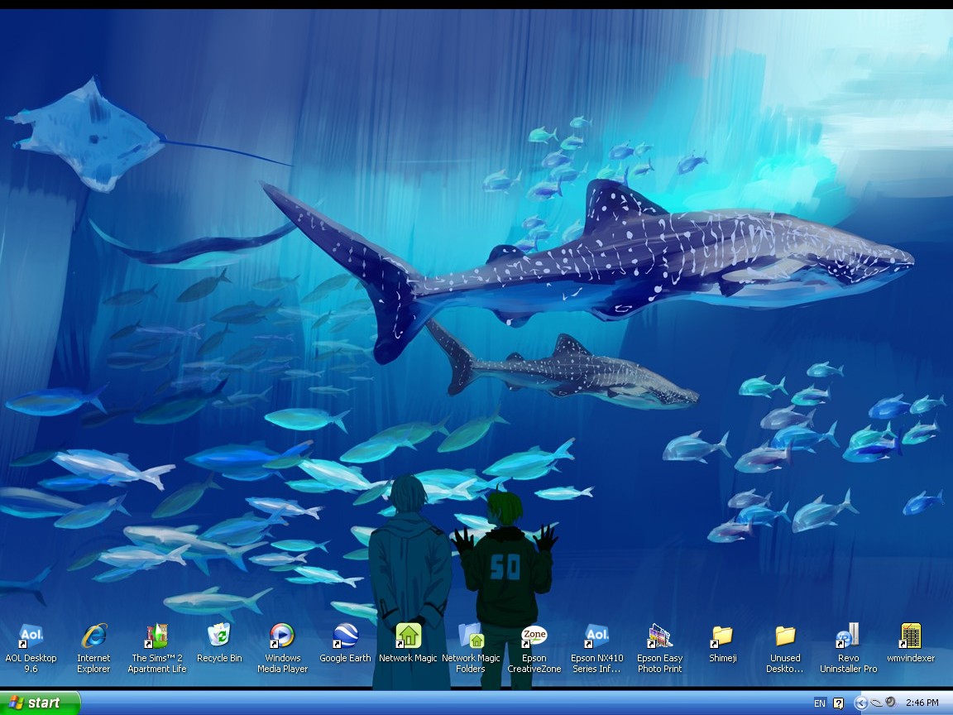
Task: Select the Shimeji folder shortcut
Action: (723, 643)
